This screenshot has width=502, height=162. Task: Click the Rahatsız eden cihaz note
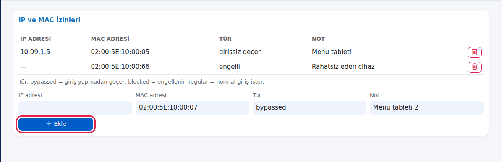click(343, 67)
